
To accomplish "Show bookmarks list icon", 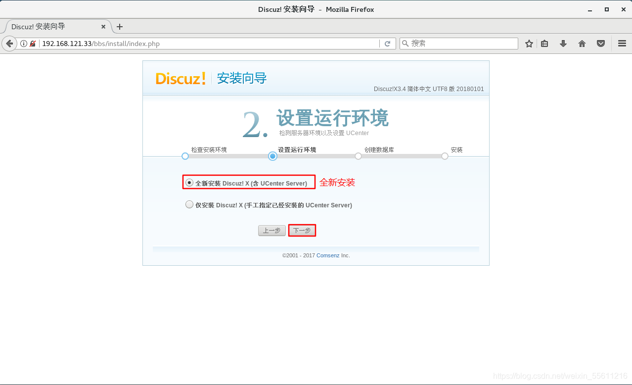I will (x=544, y=44).
